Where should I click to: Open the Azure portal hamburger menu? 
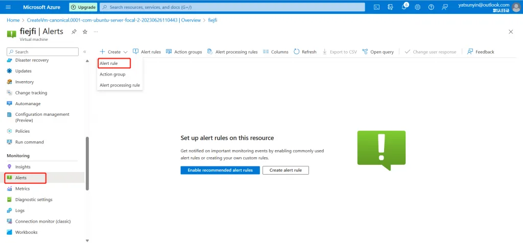8,7
